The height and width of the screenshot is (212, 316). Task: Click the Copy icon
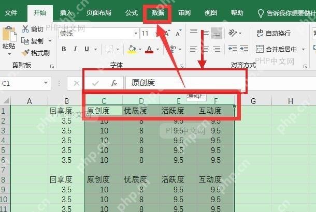click(x=25, y=41)
